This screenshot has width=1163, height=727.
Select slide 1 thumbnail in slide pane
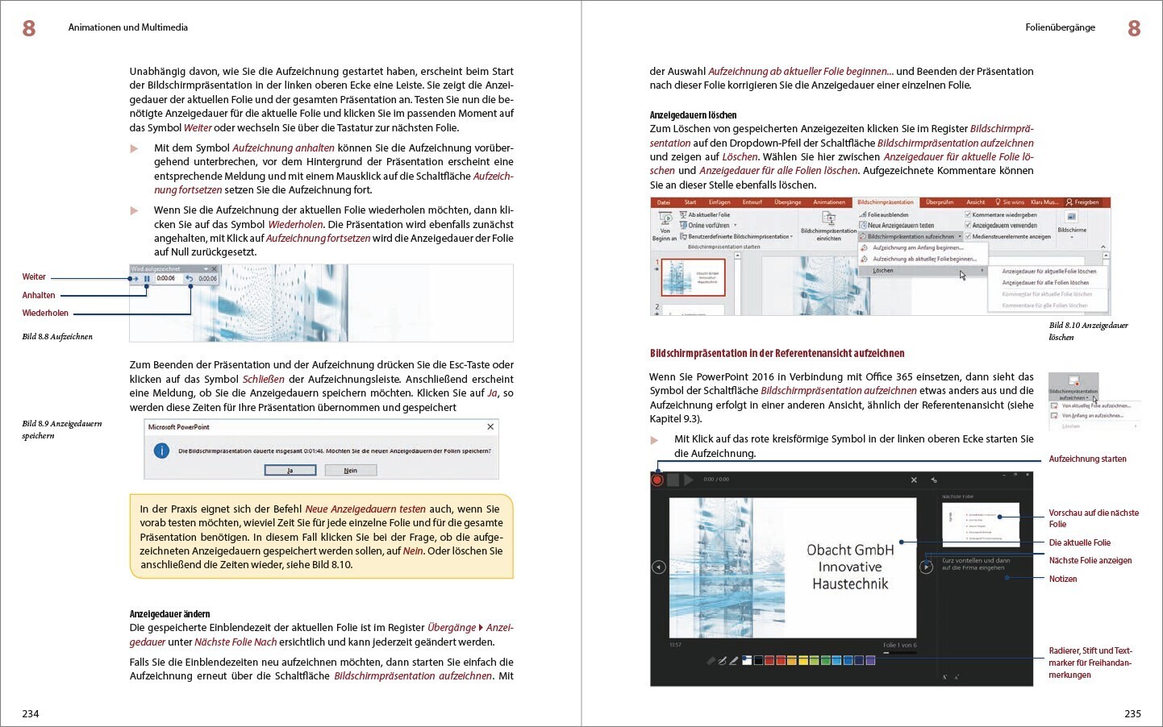693,277
